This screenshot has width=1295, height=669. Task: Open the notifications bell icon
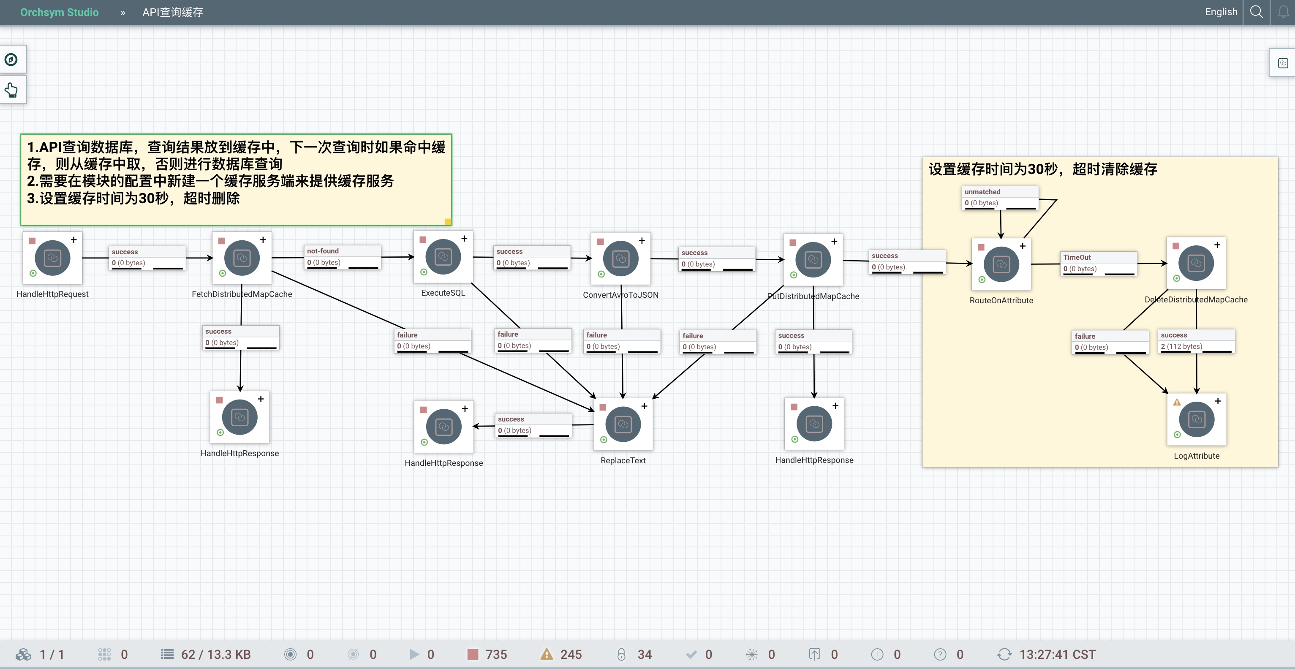click(x=1283, y=11)
